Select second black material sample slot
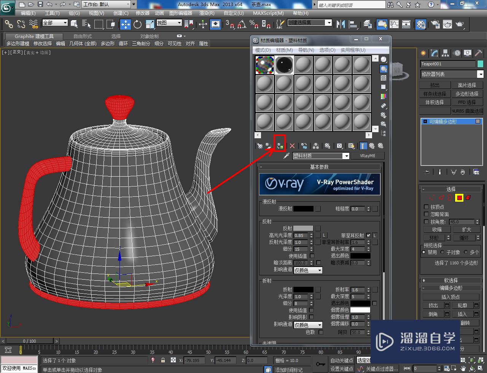 pyautogui.click(x=284, y=65)
